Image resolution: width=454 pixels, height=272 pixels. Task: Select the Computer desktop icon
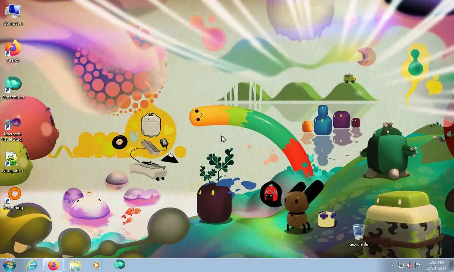point(13,15)
